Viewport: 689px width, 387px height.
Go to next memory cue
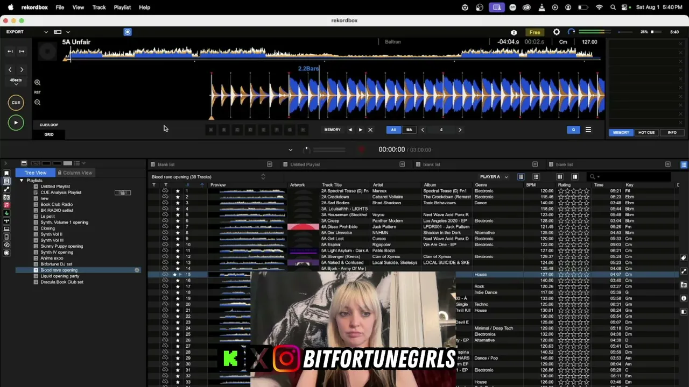pos(361,130)
